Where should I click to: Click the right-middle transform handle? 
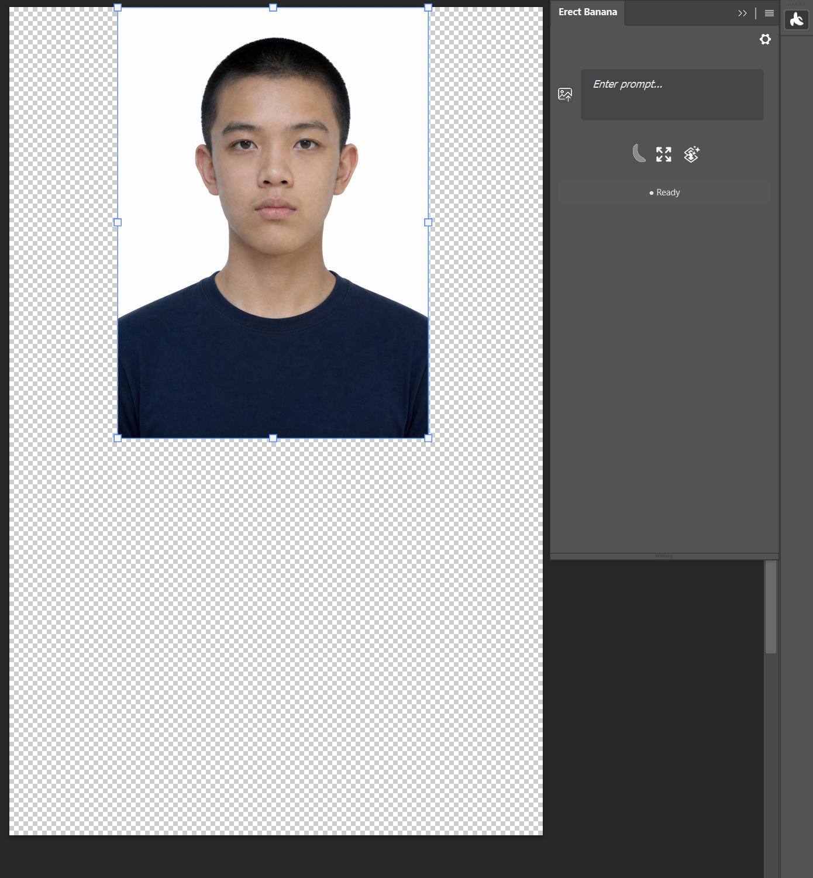click(428, 222)
